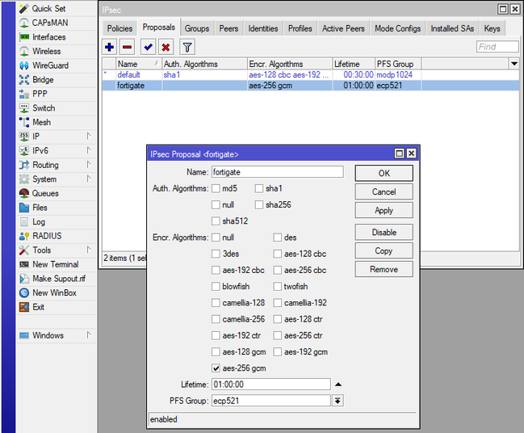
Task: Open the filter funnel icon
Action: point(187,48)
